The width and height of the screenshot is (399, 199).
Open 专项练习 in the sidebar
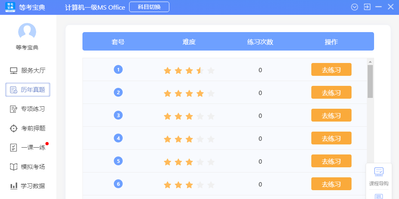(27, 109)
